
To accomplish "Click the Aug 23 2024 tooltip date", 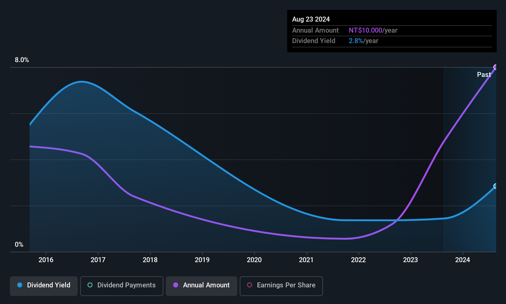I will pos(311,19).
